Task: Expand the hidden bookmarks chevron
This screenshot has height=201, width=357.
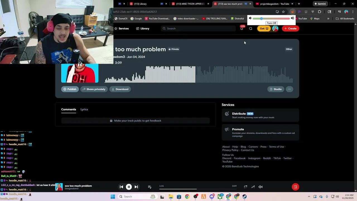Action: tap(328, 19)
